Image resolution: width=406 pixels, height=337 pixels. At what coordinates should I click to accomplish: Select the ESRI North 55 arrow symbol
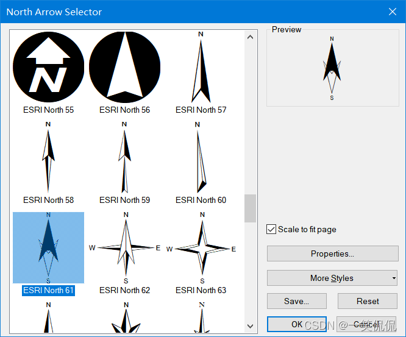48,67
